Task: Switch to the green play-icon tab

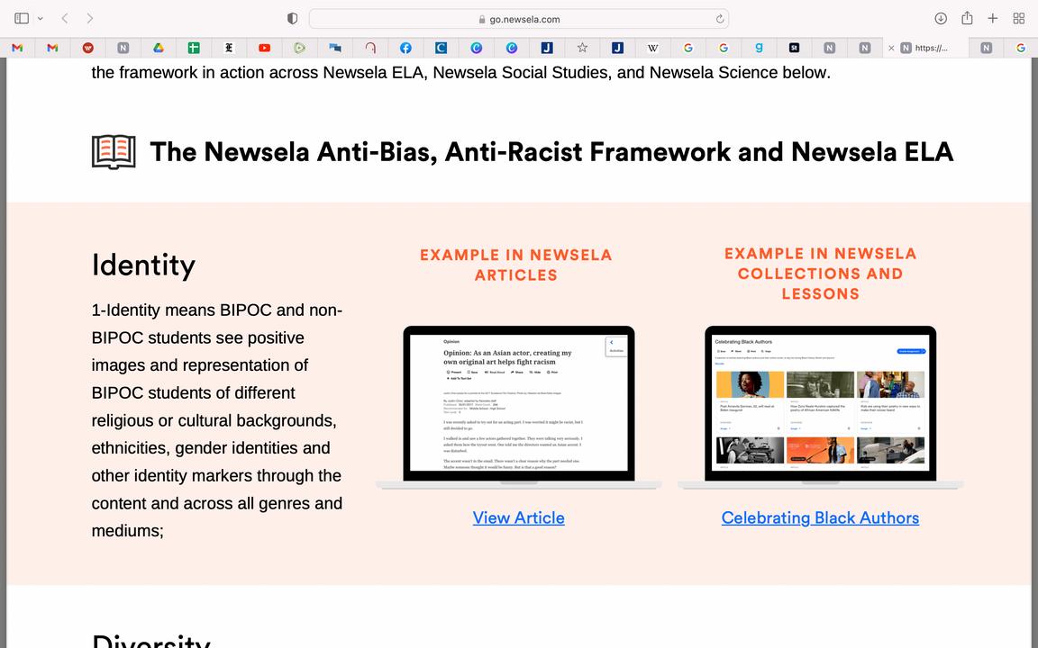Action: [299, 48]
